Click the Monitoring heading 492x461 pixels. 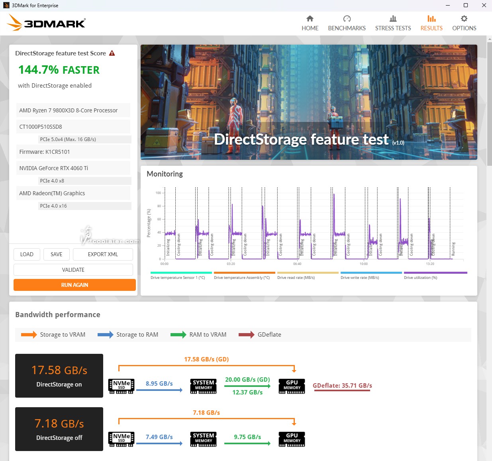[165, 174]
